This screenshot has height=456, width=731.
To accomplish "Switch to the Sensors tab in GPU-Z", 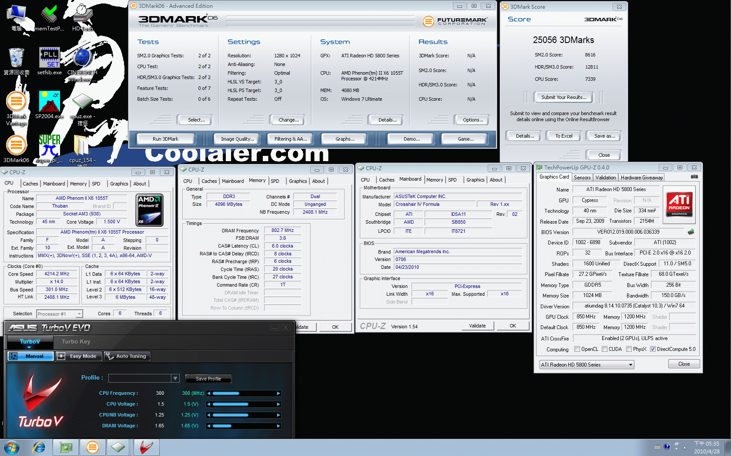I will coord(582,178).
